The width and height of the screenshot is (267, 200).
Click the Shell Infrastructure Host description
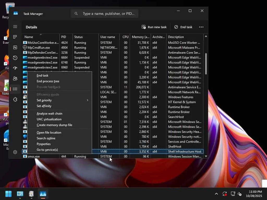[185, 152]
